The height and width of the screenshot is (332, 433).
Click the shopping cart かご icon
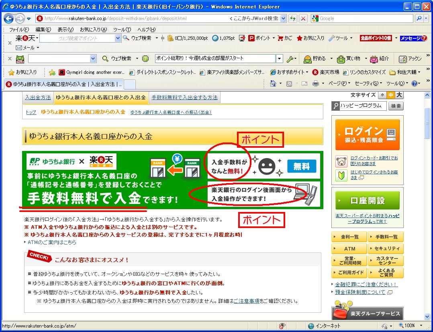pyautogui.click(x=280, y=38)
